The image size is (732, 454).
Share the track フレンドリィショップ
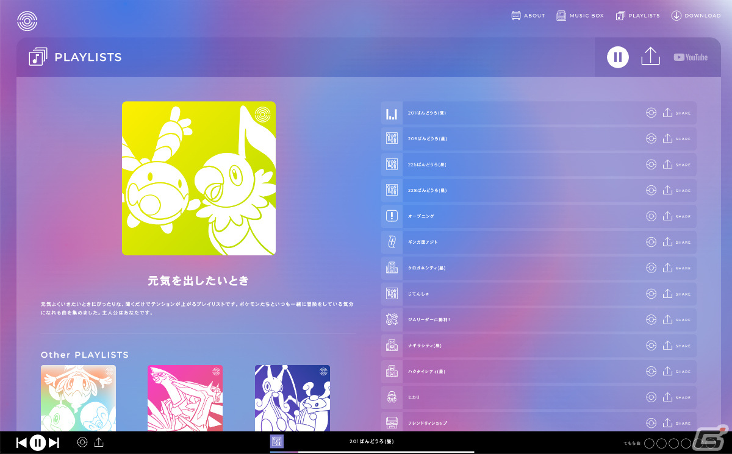point(676,423)
